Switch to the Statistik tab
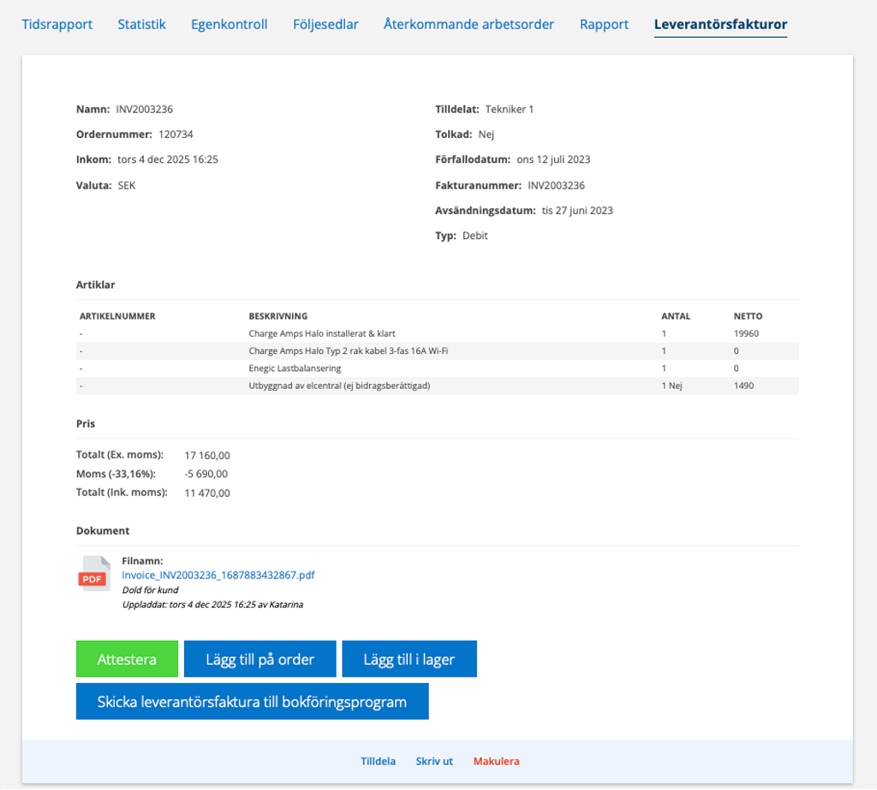 (141, 24)
